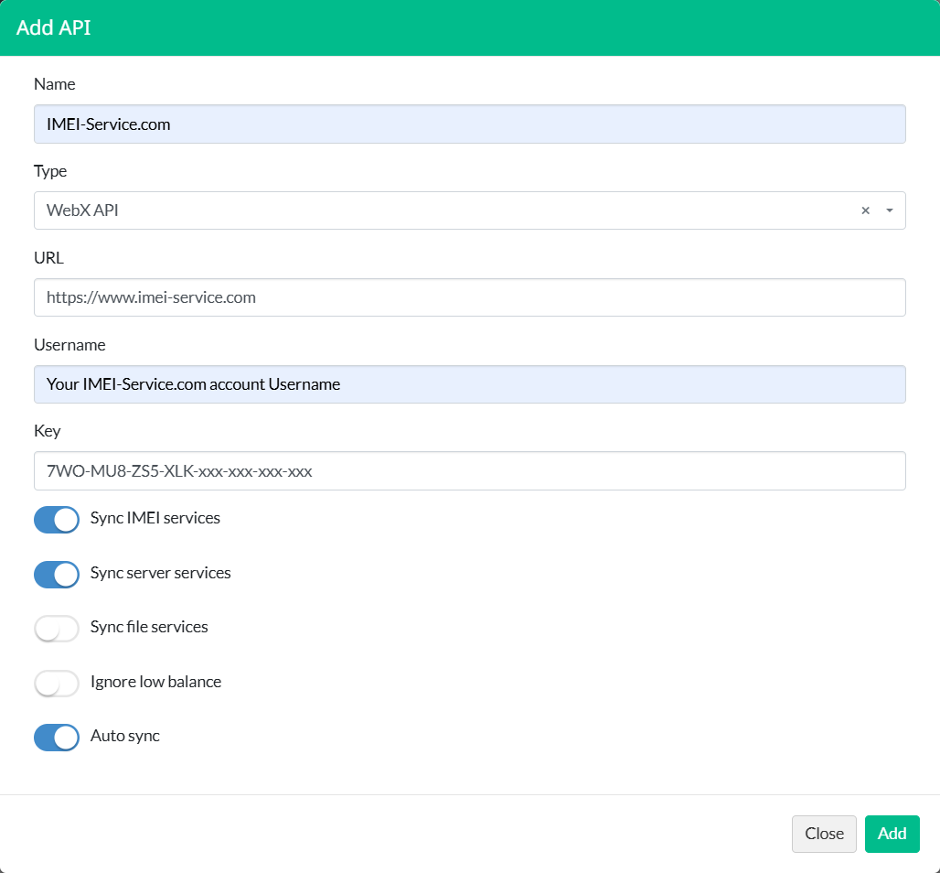Clear the WebX API type selection
This screenshot has width=940, height=873.
pyautogui.click(x=865, y=210)
